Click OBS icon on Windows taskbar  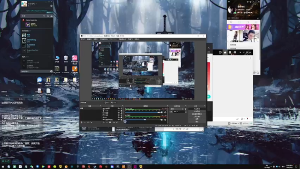point(129,167)
